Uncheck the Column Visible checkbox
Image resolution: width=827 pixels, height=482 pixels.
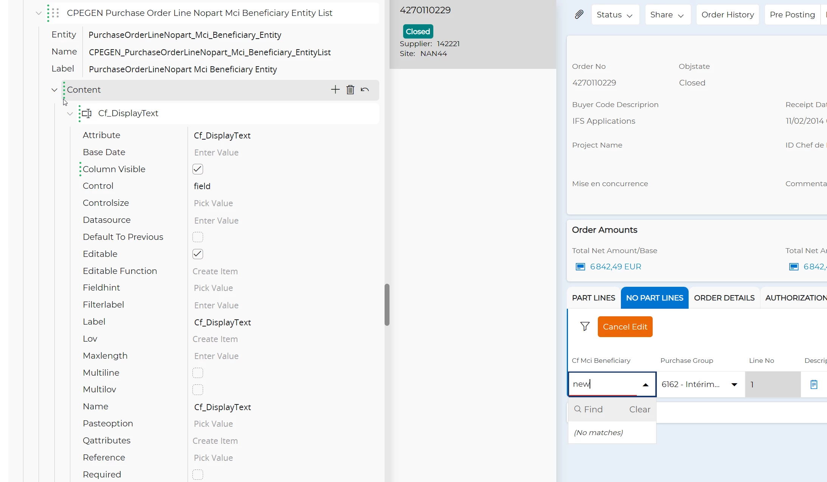[x=198, y=169]
